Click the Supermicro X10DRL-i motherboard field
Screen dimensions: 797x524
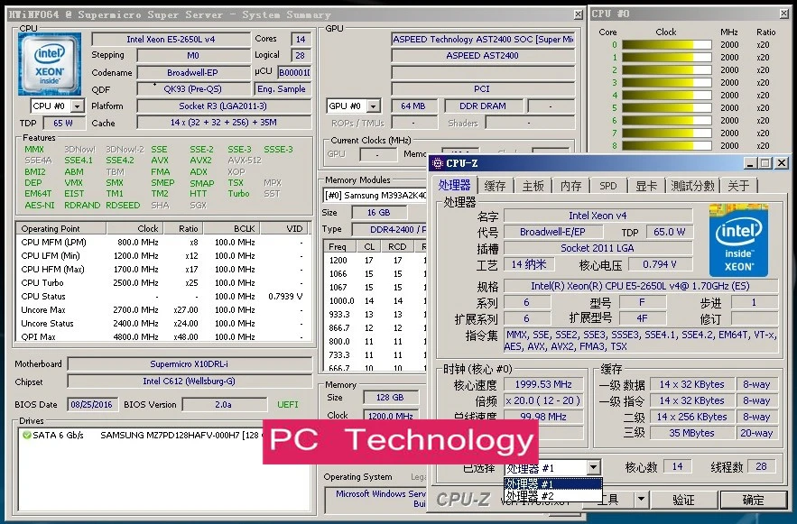(x=190, y=364)
